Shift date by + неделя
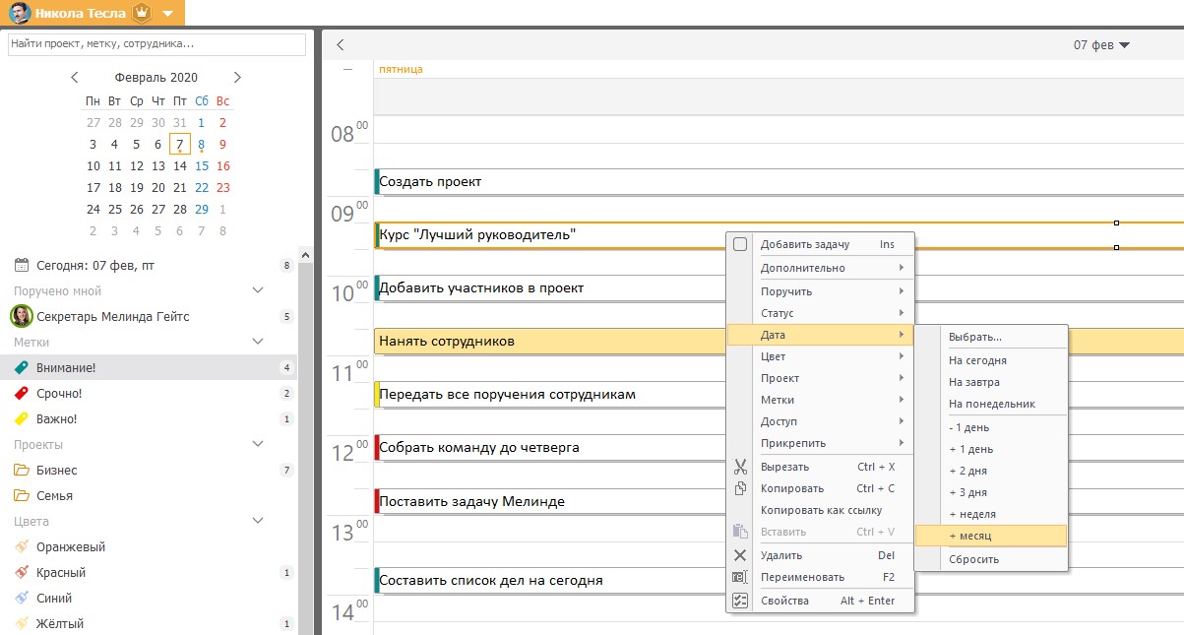 (x=991, y=514)
